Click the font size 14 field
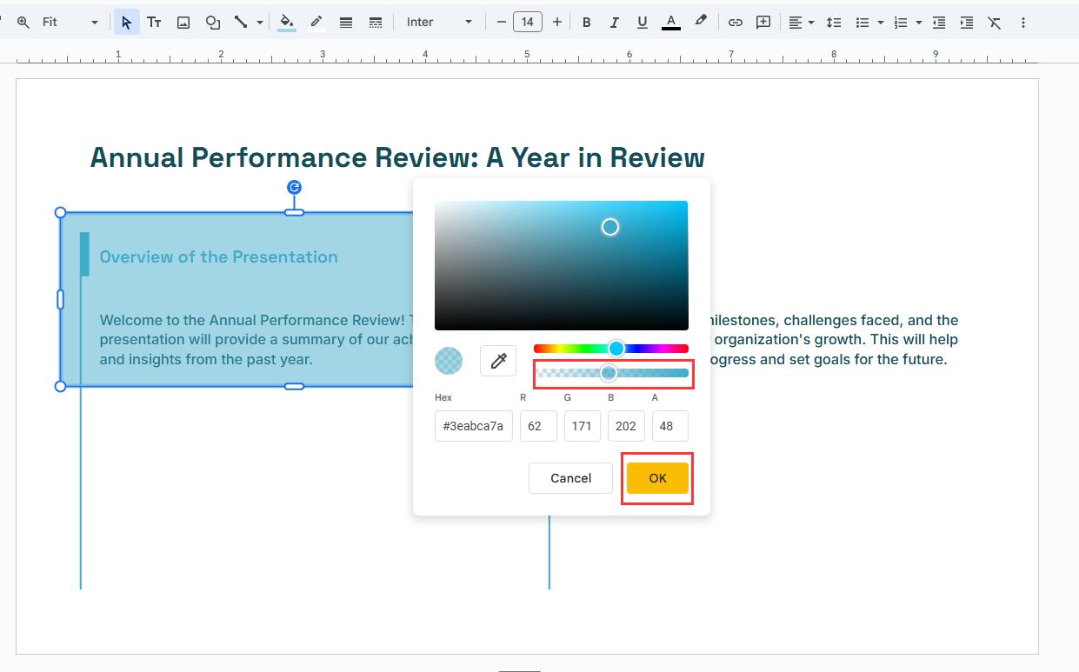Image resolution: width=1079 pixels, height=672 pixels. (x=528, y=23)
